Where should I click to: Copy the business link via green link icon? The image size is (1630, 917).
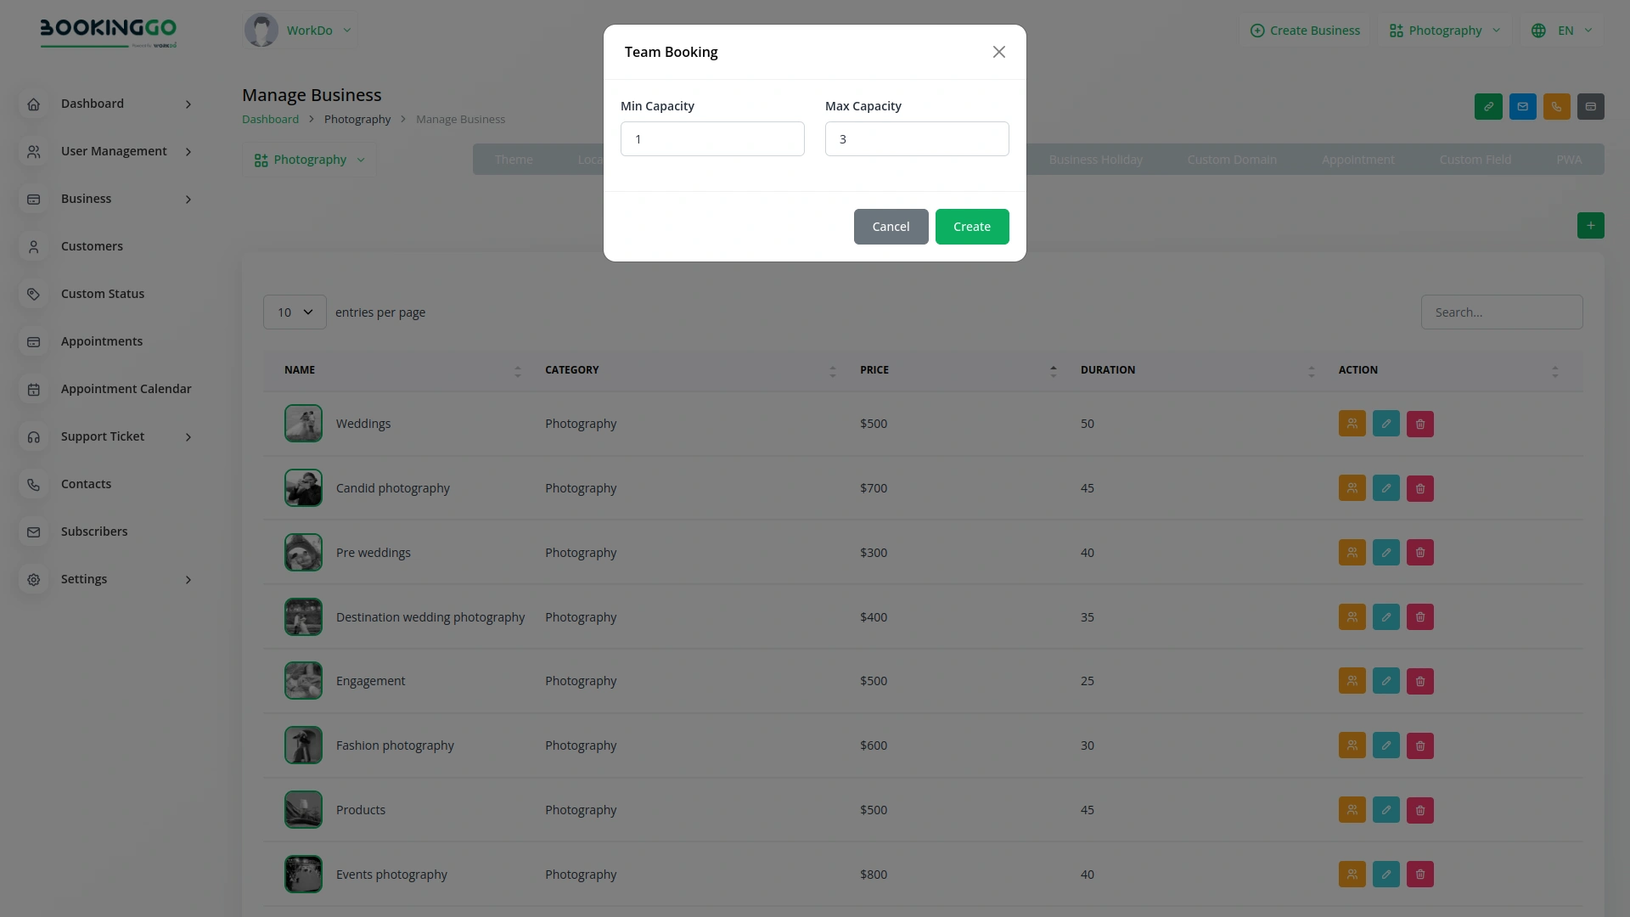click(1488, 106)
